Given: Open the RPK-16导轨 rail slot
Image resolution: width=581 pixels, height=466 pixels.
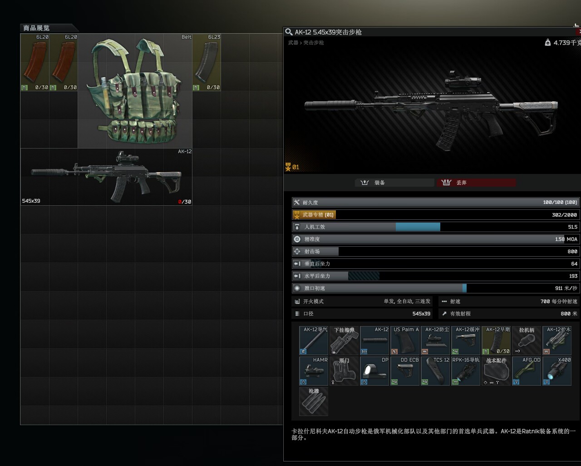Looking at the screenshot, I should pos(466,371).
